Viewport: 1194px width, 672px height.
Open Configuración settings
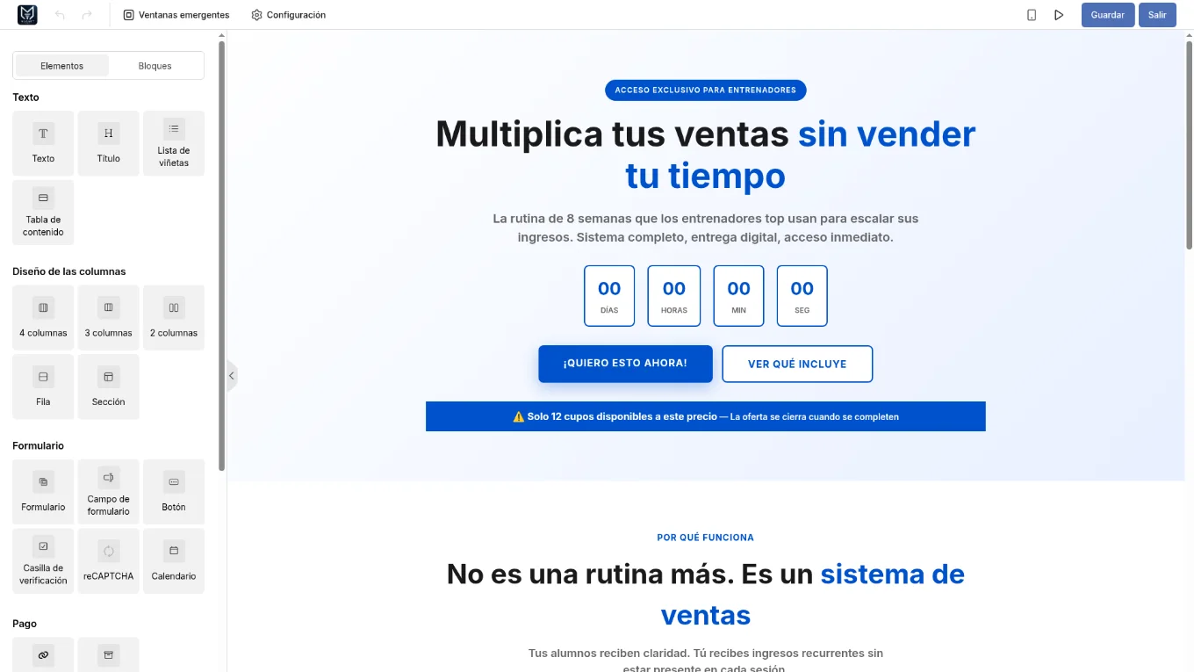point(289,15)
